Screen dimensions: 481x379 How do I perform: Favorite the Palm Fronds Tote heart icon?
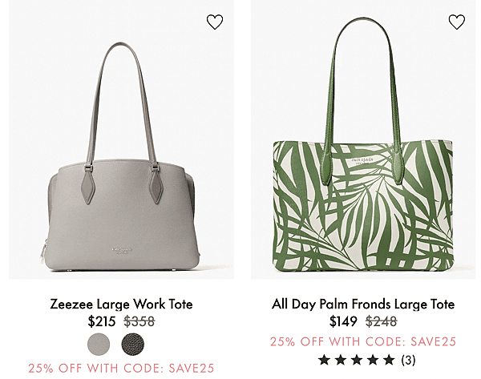[x=456, y=22]
